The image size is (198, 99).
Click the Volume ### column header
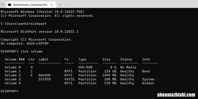15,60
